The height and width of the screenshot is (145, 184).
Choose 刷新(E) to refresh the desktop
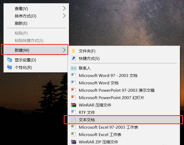pos(36,23)
